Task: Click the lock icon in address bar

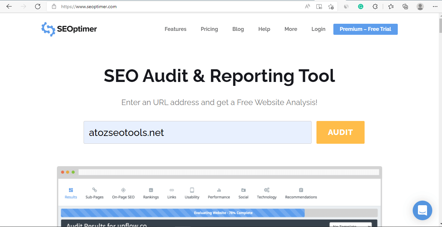Action: 54,7
